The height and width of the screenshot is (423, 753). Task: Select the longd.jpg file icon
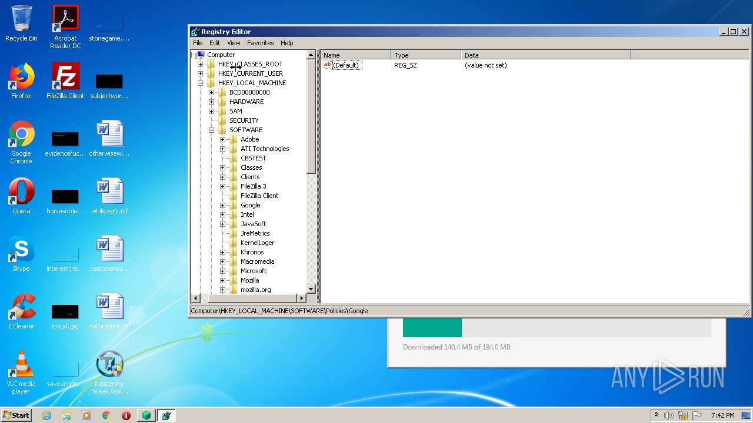[65, 317]
